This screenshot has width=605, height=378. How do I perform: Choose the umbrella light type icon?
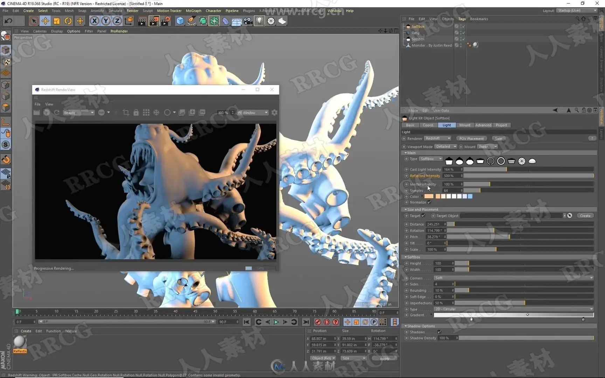pos(522,161)
